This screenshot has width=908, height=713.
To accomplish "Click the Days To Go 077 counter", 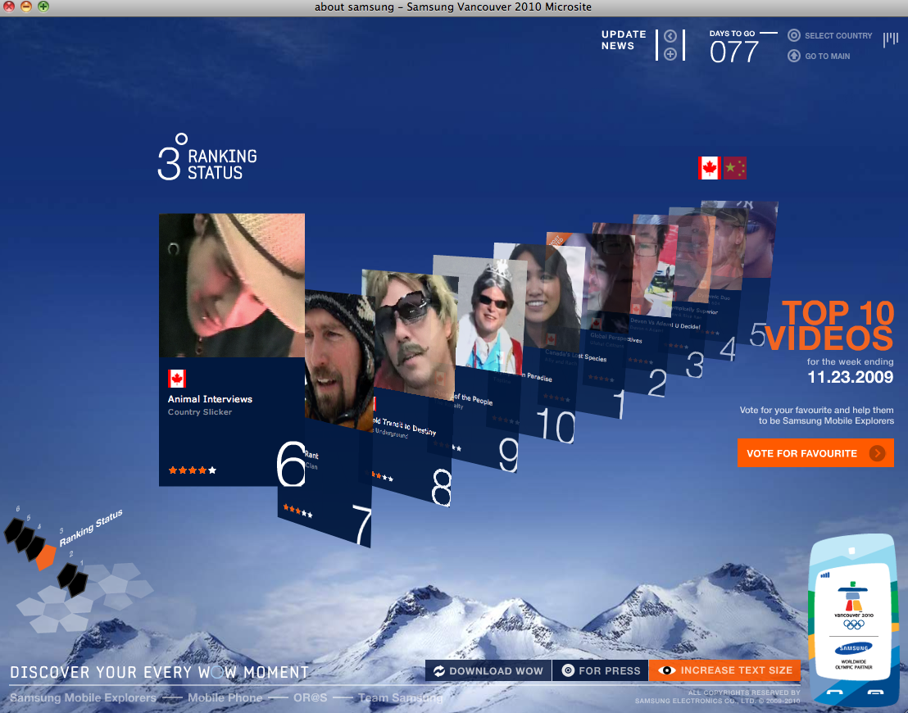I will pos(733,47).
